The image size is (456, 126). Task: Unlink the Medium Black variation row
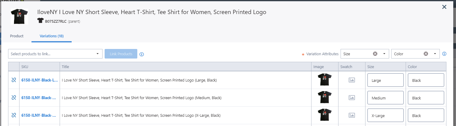click(x=13, y=98)
